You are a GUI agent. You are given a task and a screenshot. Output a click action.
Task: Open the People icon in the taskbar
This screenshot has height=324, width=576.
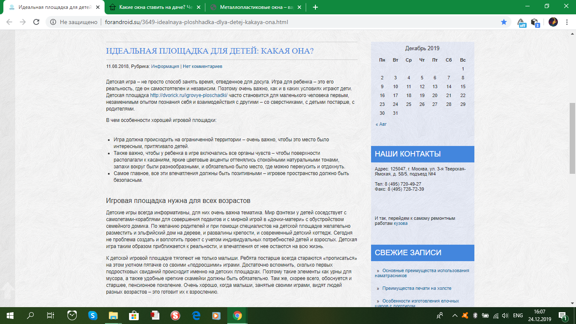[440, 315]
